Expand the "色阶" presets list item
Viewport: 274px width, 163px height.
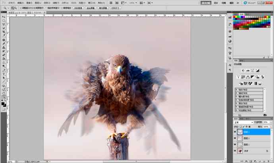[237, 90]
